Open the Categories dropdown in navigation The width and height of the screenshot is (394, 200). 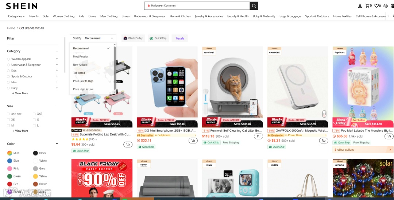click(16, 16)
